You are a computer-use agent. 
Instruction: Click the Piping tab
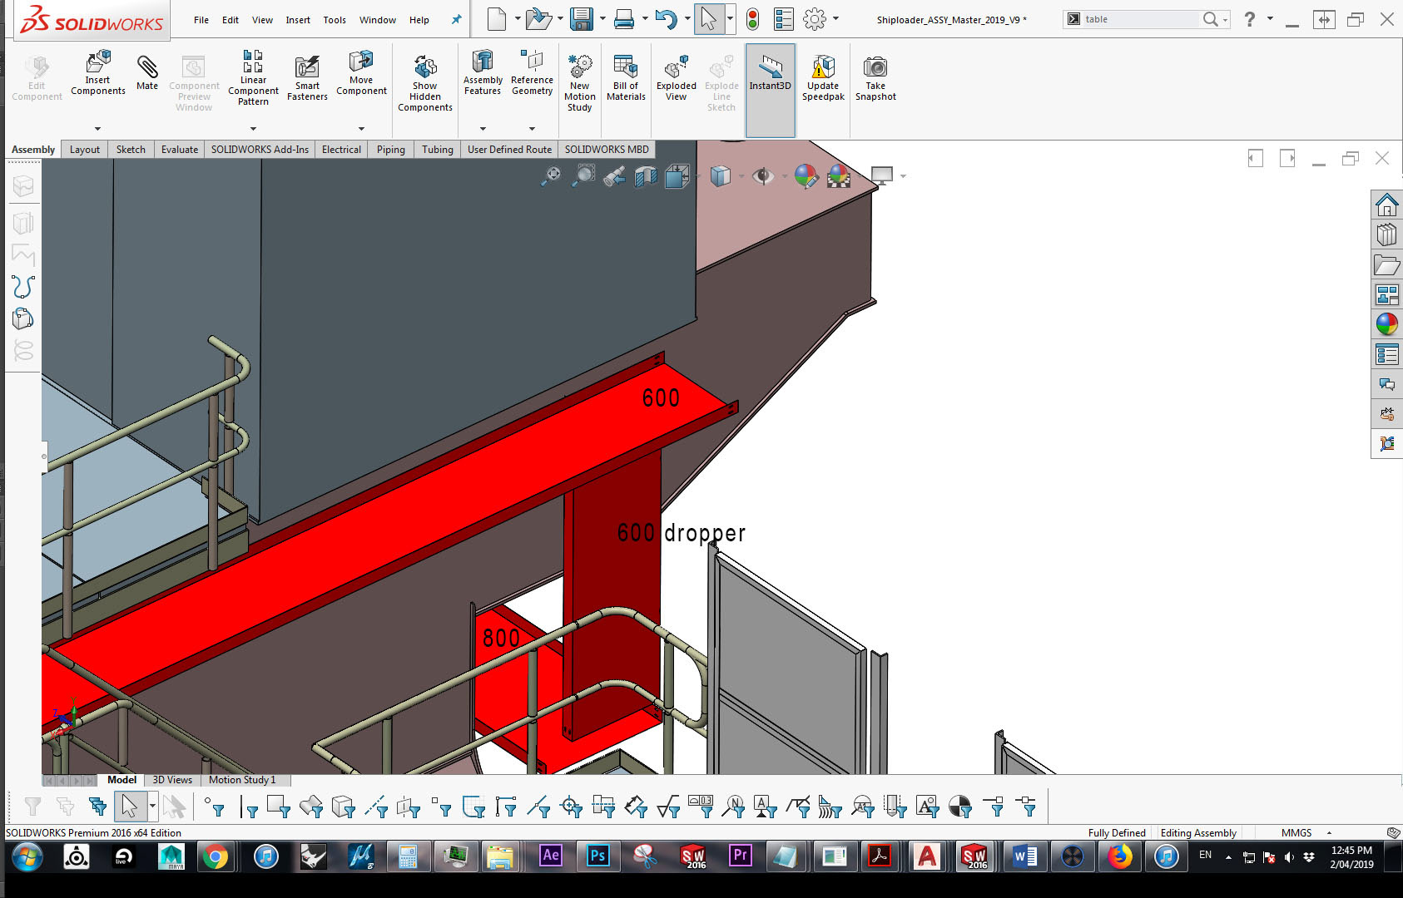[x=391, y=150]
